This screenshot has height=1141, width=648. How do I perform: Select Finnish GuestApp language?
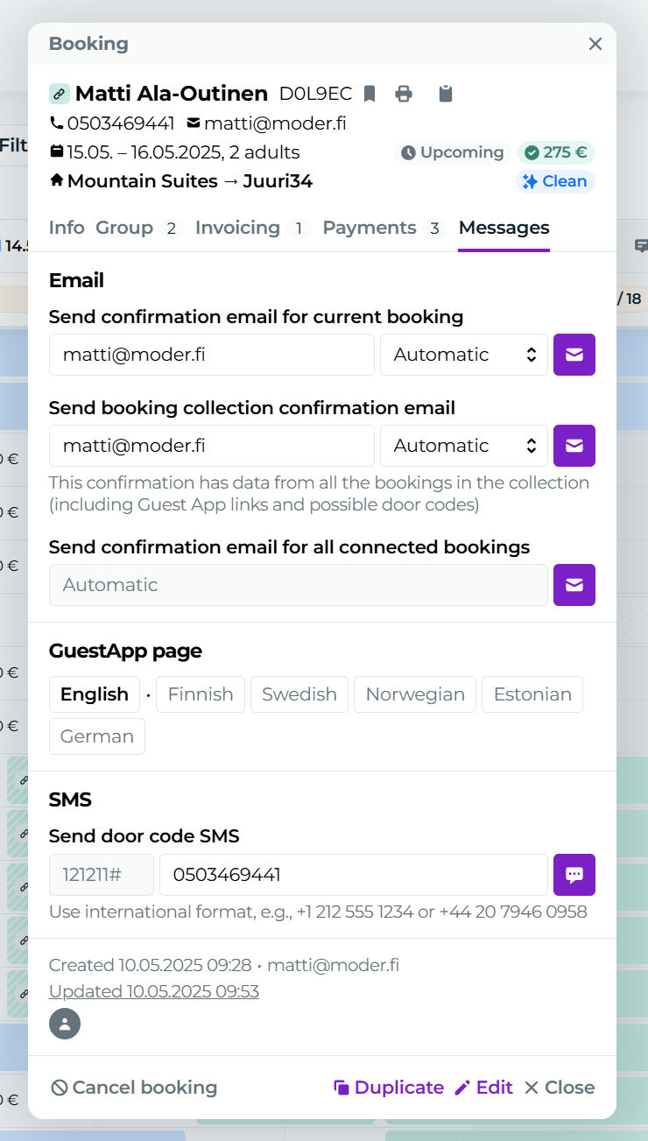[x=201, y=694]
